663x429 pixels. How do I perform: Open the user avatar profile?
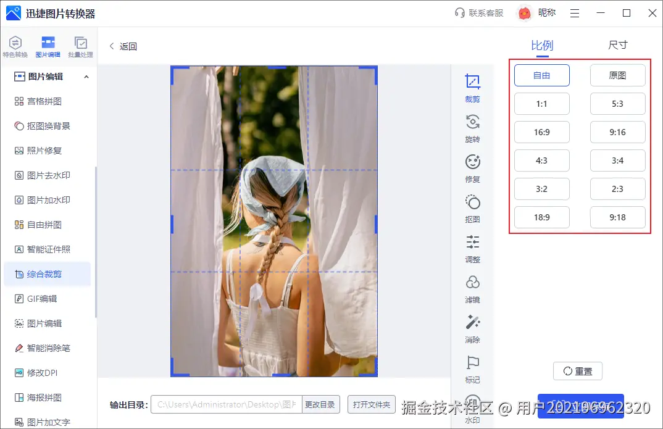pyautogui.click(x=524, y=14)
